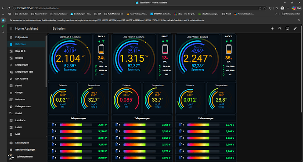
Task: Click the JBD PACK 3 Leistung gauge
Action: 198,57
